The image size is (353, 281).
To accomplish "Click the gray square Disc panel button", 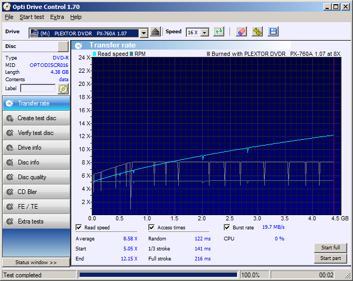I will point(63,46).
